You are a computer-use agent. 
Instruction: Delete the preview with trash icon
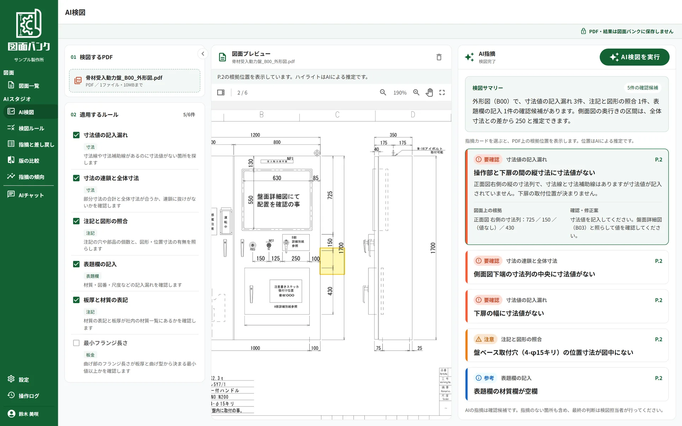pos(439,57)
